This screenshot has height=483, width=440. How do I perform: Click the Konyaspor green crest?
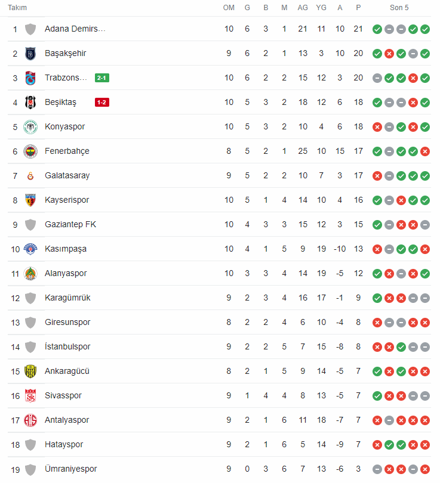(x=30, y=127)
